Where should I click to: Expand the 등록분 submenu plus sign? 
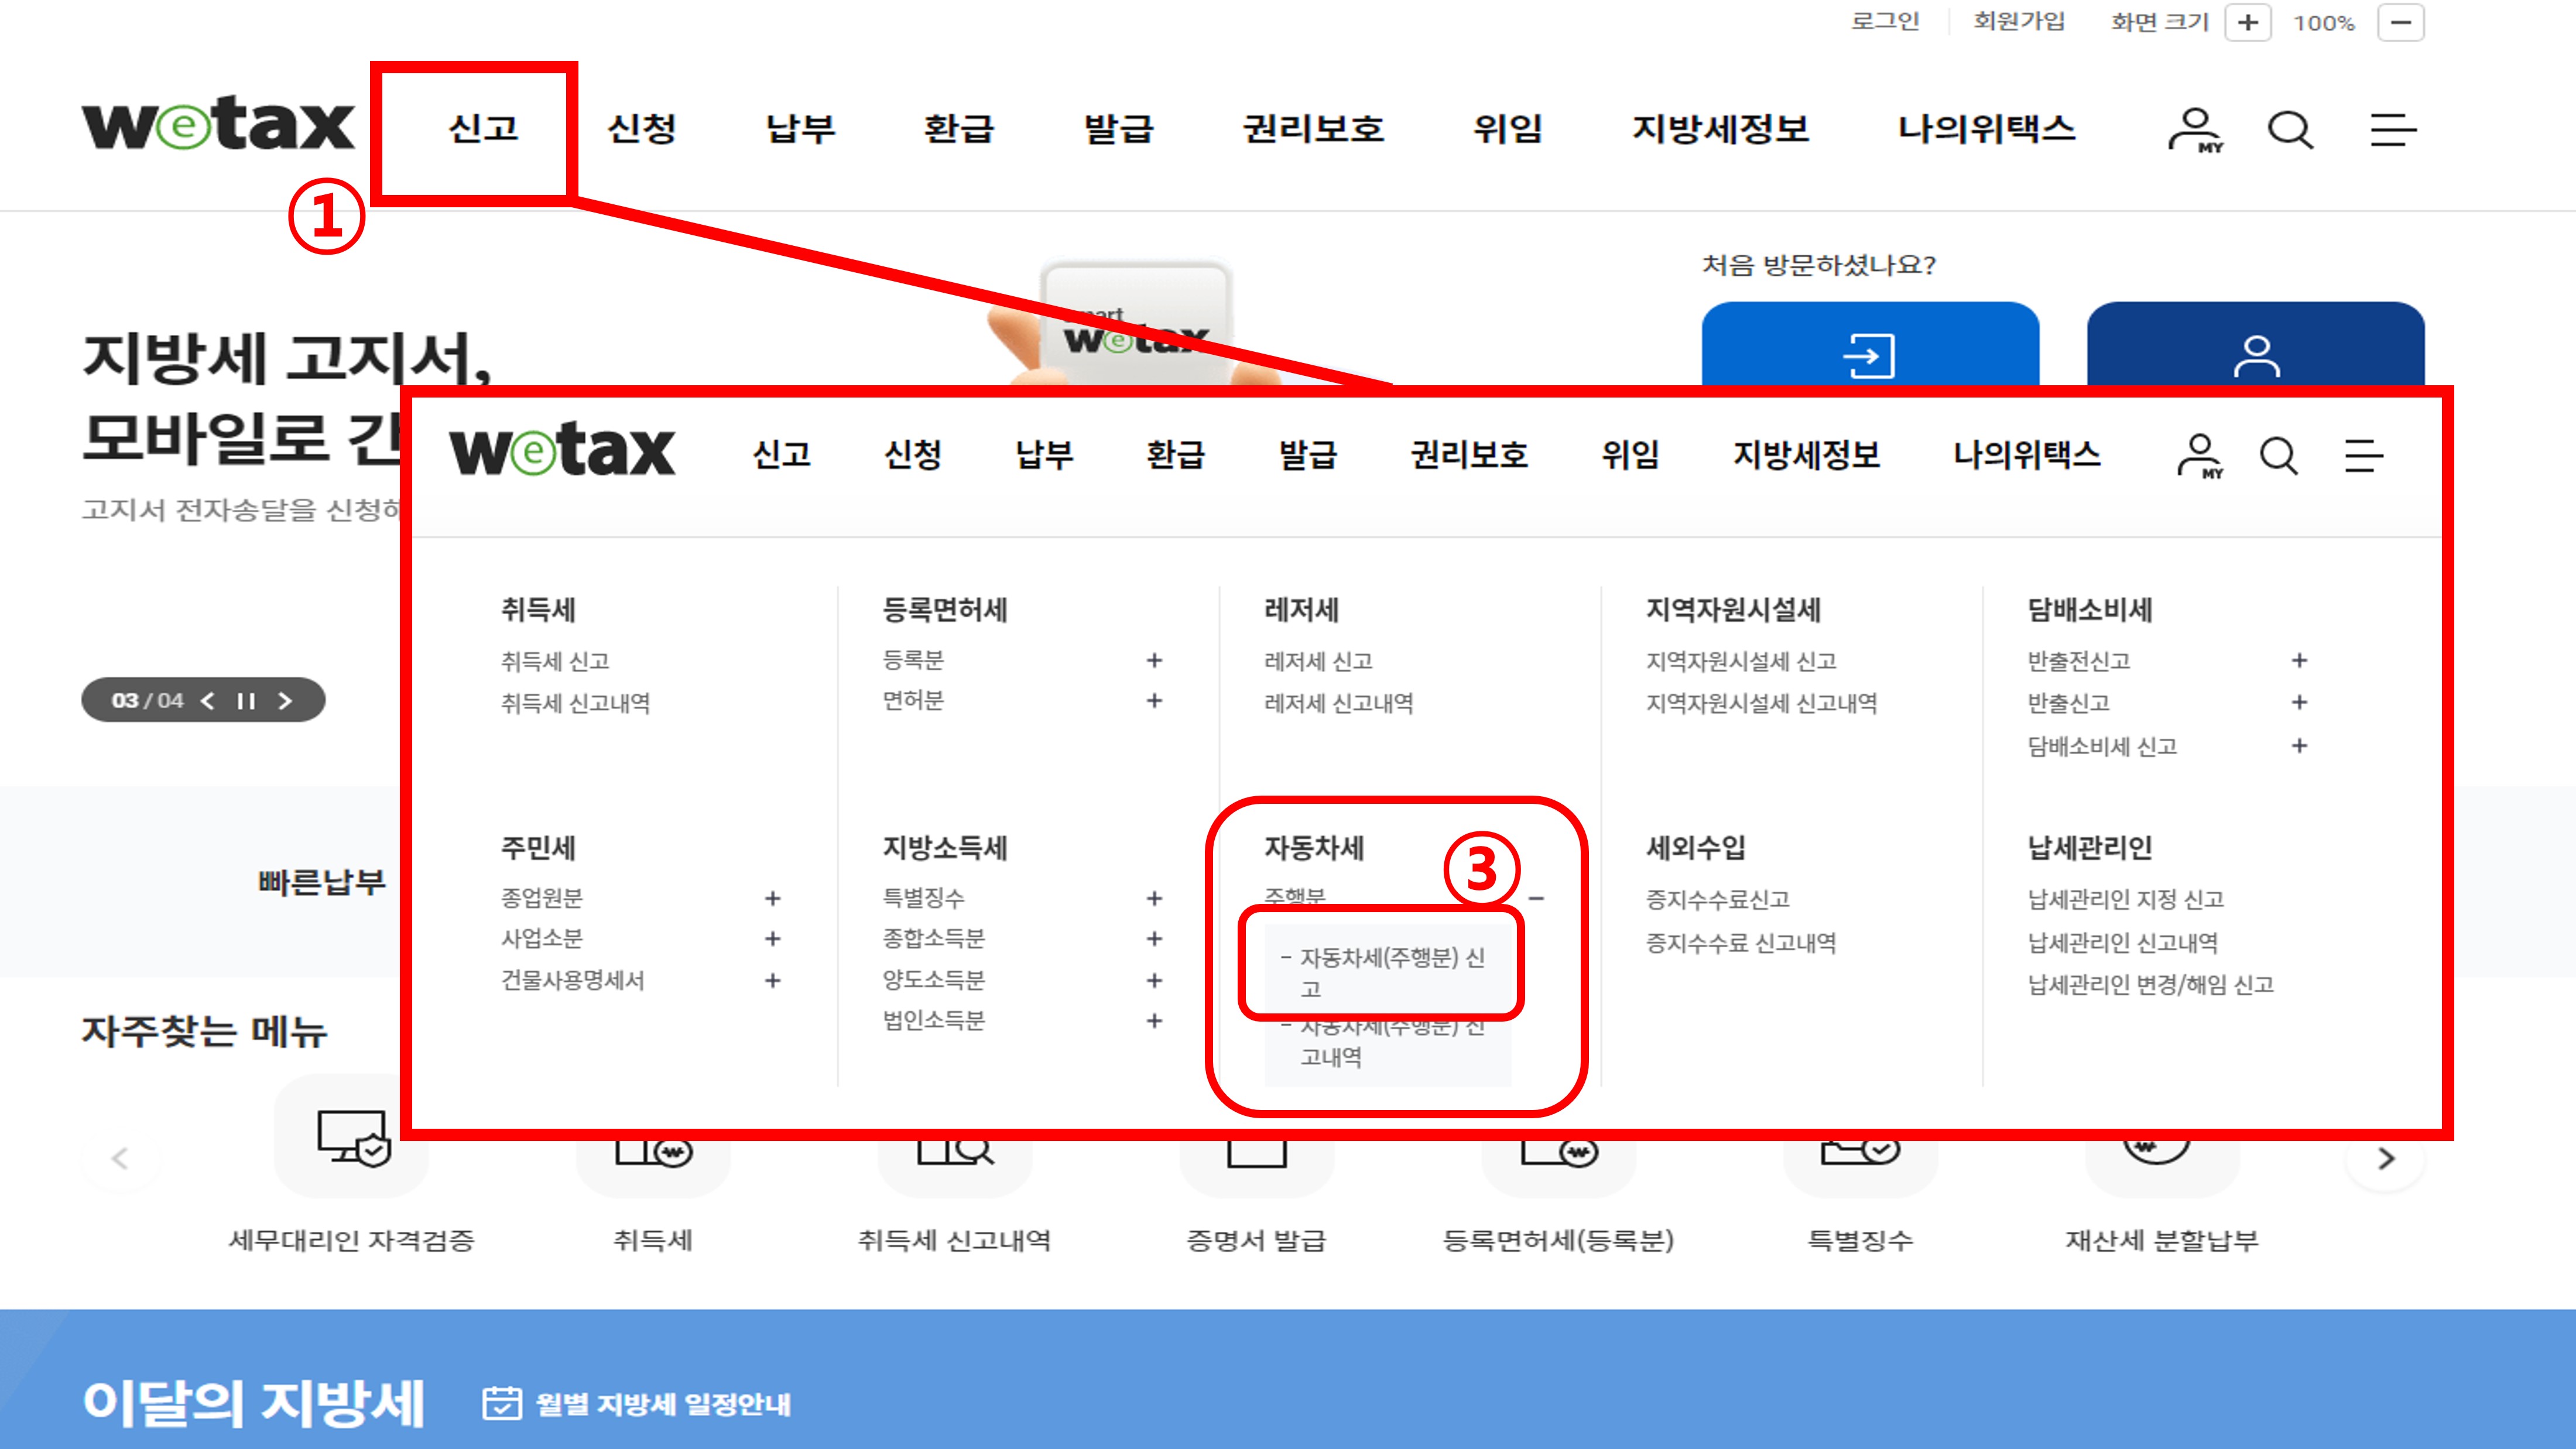pos(1155,660)
